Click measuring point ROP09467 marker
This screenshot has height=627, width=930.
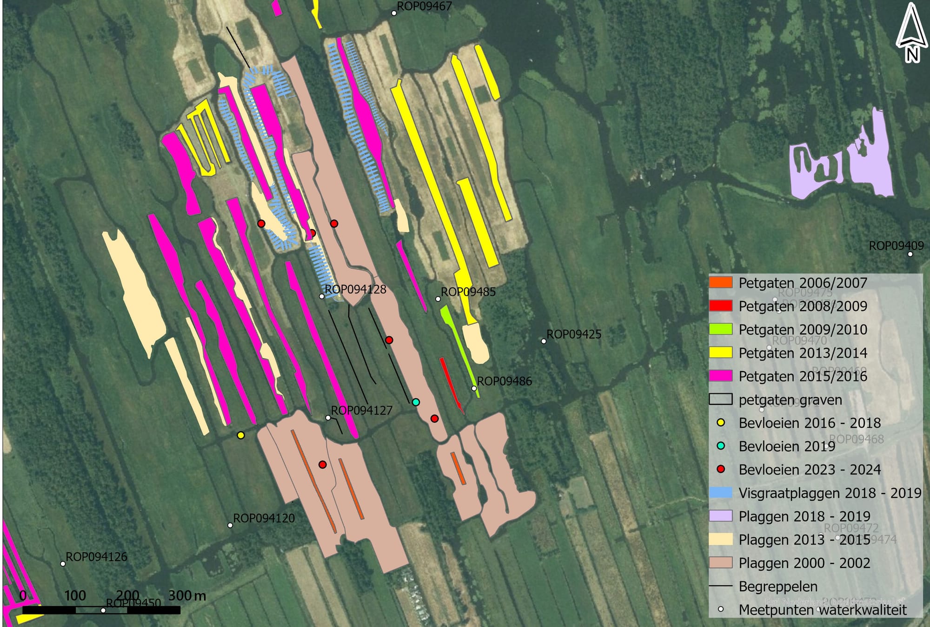point(394,13)
